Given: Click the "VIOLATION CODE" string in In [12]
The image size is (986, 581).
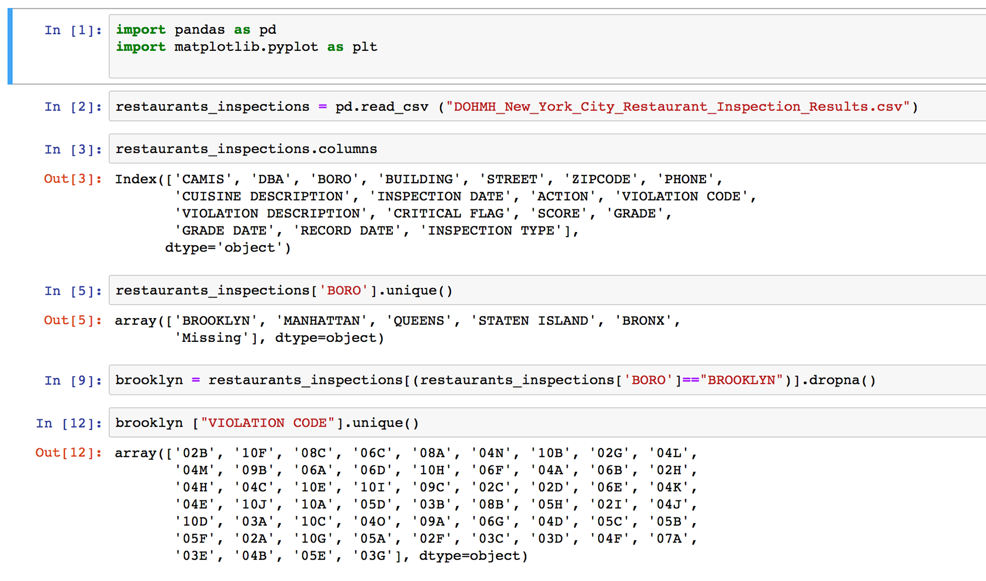Looking at the screenshot, I should [268, 423].
